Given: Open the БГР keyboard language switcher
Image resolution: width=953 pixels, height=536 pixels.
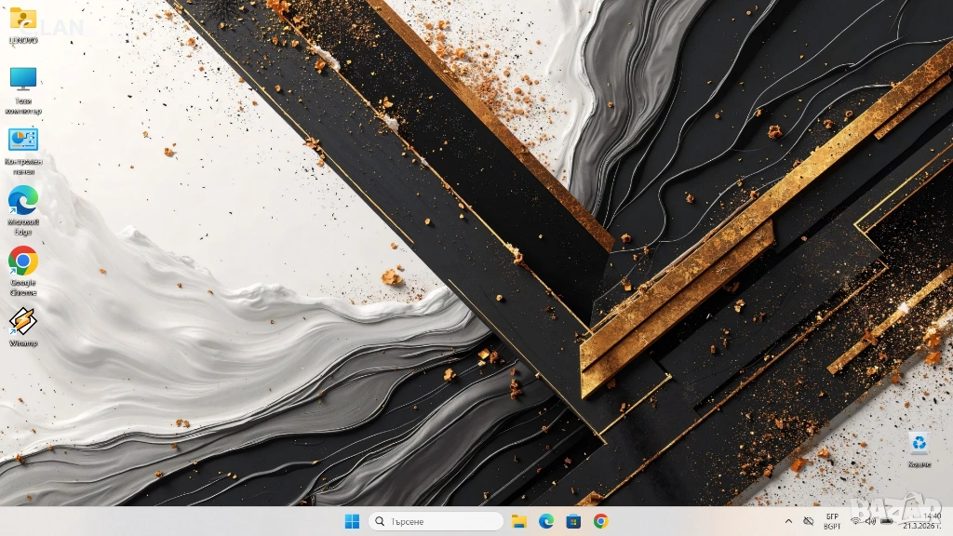Looking at the screenshot, I should (x=832, y=521).
